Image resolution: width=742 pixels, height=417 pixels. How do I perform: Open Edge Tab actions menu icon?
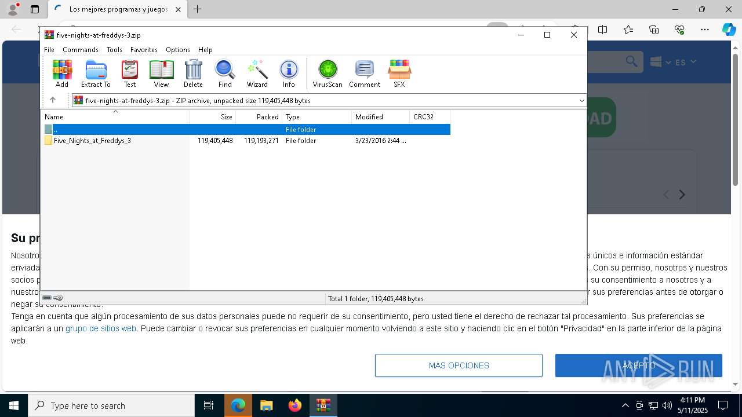click(35, 9)
